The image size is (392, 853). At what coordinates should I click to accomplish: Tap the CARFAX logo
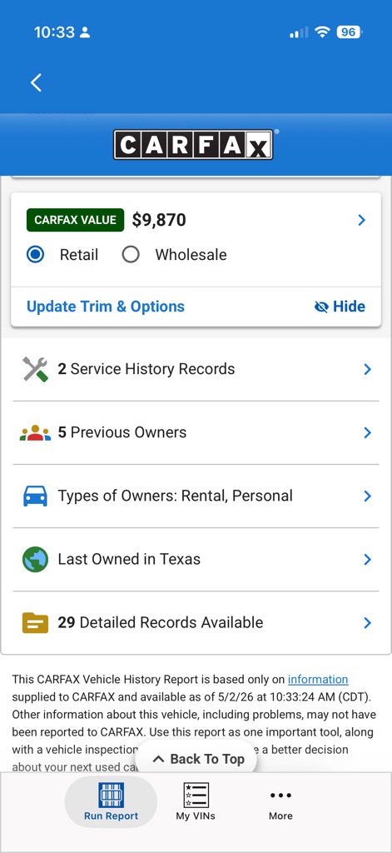tap(193, 145)
